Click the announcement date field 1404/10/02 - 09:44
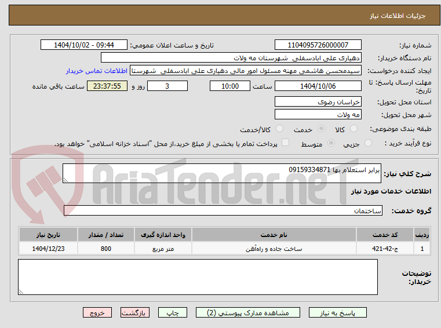This screenshot has width=441, height=328. click(x=84, y=45)
